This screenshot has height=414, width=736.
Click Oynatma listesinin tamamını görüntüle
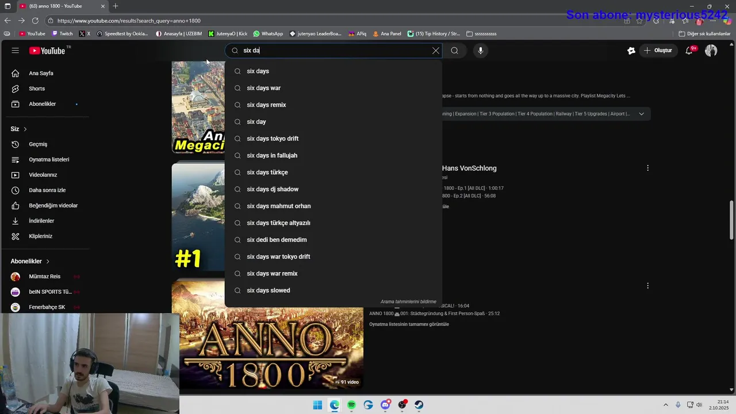coord(409,324)
